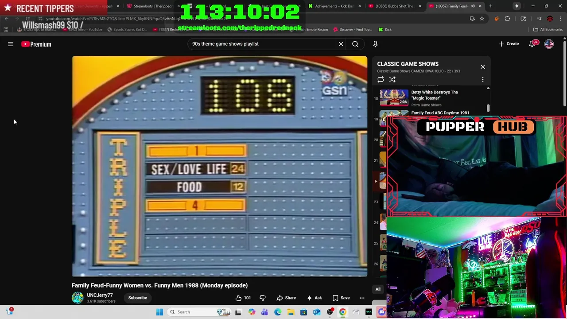Subscribe to UNCJerry77
Image resolution: width=567 pixels, height=319 pixels.
(x=138, y=298)
